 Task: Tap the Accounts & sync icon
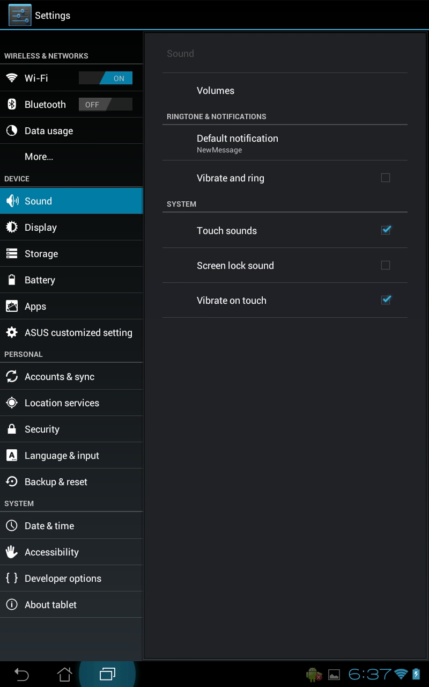click(11, 377)
